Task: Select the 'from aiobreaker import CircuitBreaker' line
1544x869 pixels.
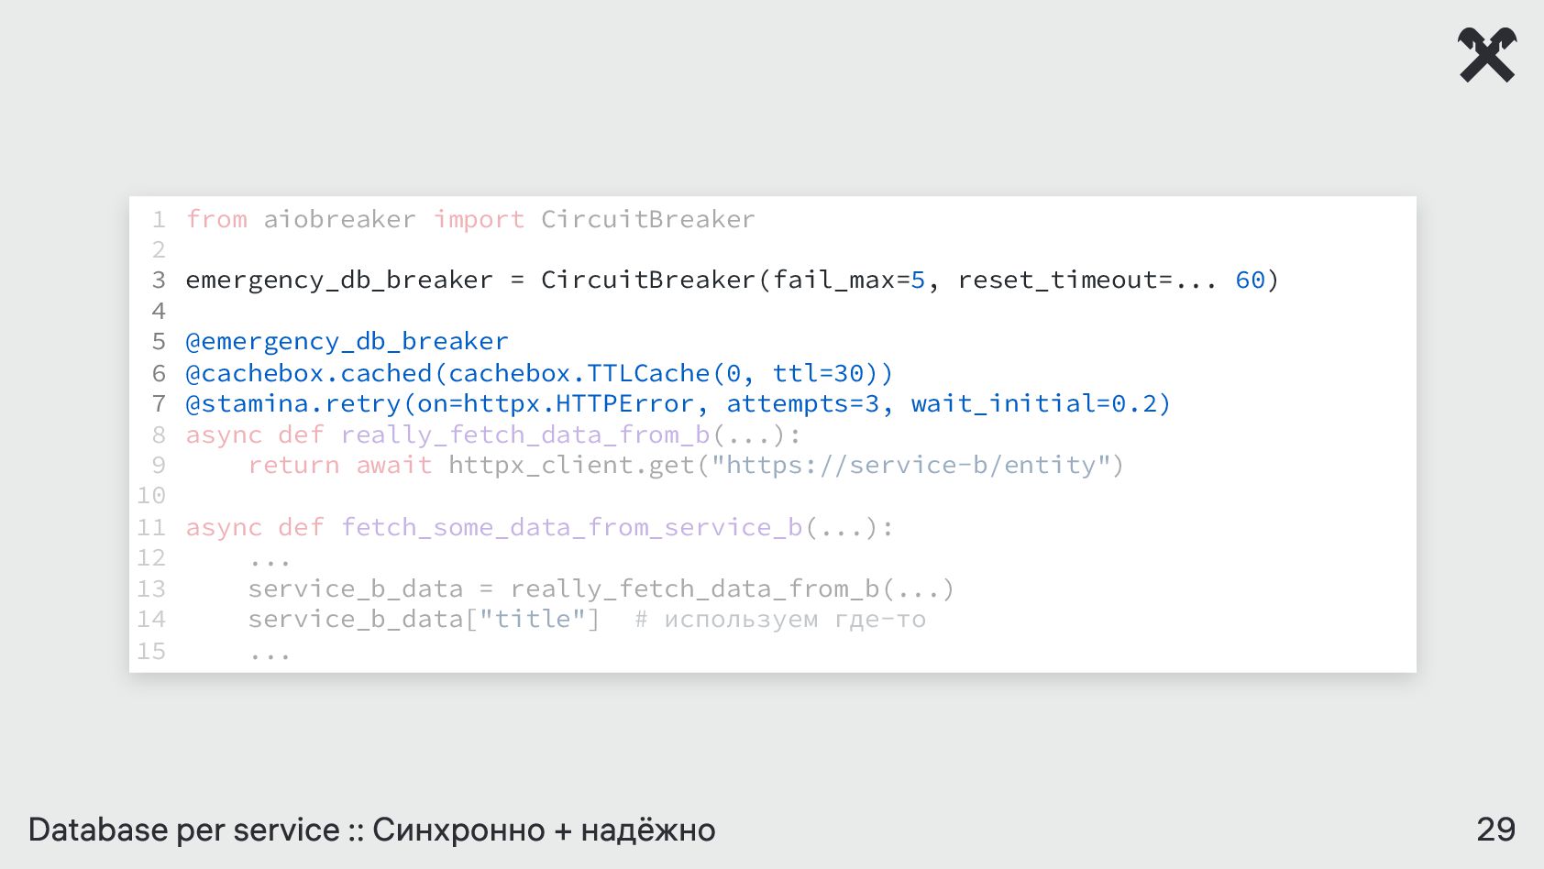Action: coord(470,219)
